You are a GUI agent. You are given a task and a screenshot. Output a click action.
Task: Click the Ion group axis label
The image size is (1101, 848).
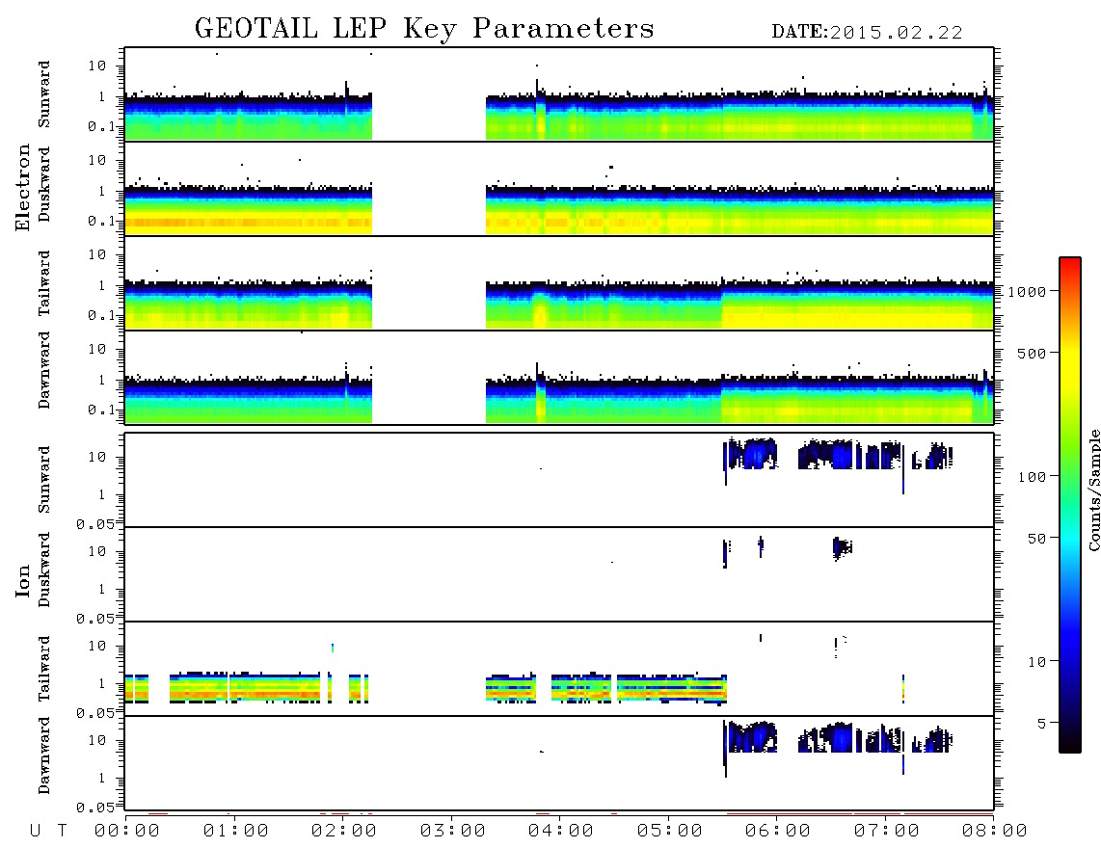point(22,581)
